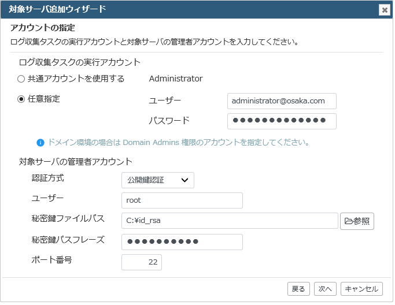Click the ポート番号 label
This screenshot has width=395, height=305.
tap(51, 260)
